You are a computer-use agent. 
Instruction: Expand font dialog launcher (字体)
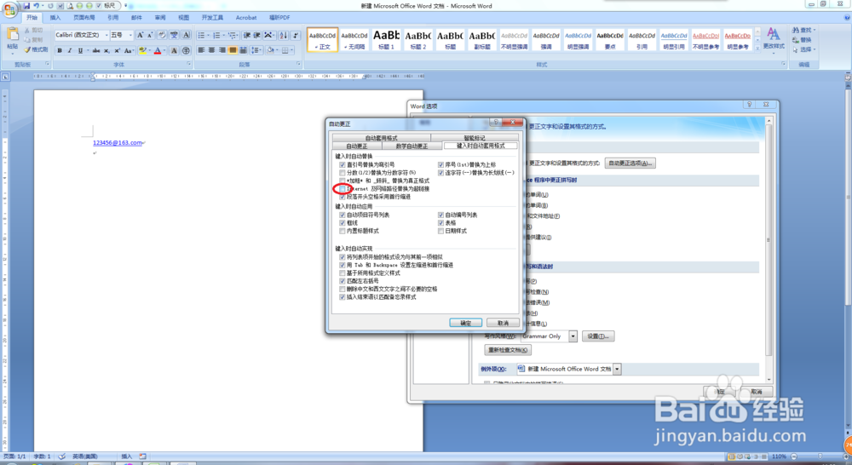pos(188,64)
